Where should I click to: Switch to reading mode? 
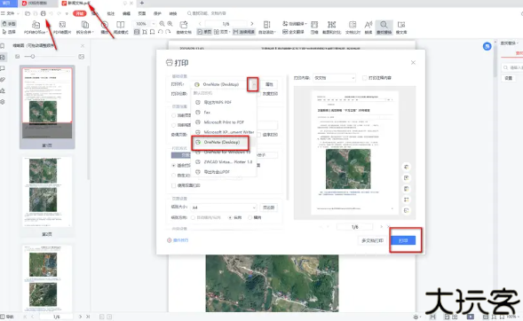[x=121, y=27]
